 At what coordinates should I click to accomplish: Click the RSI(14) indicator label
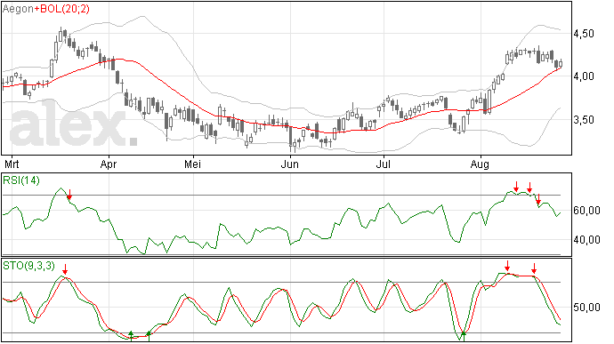pos(21,180)
